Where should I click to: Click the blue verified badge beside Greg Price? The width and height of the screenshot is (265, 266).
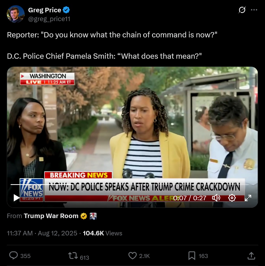[x=66, y=10]
